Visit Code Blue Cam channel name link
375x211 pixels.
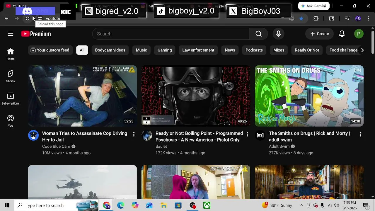pyautogui.click(x=56, y=147)
